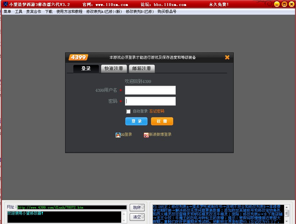This screenshot has width=296, height=224.
Task: Click the blue V3.2 changelog text area
Action: [x=218, y=214]
